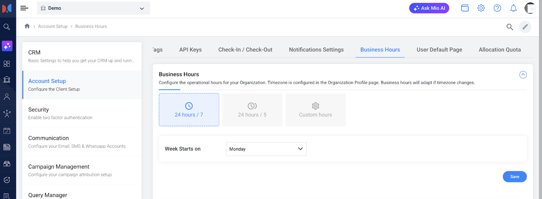Switch to the Notifications Settings tab
The image size is (542, 199).
316,50
